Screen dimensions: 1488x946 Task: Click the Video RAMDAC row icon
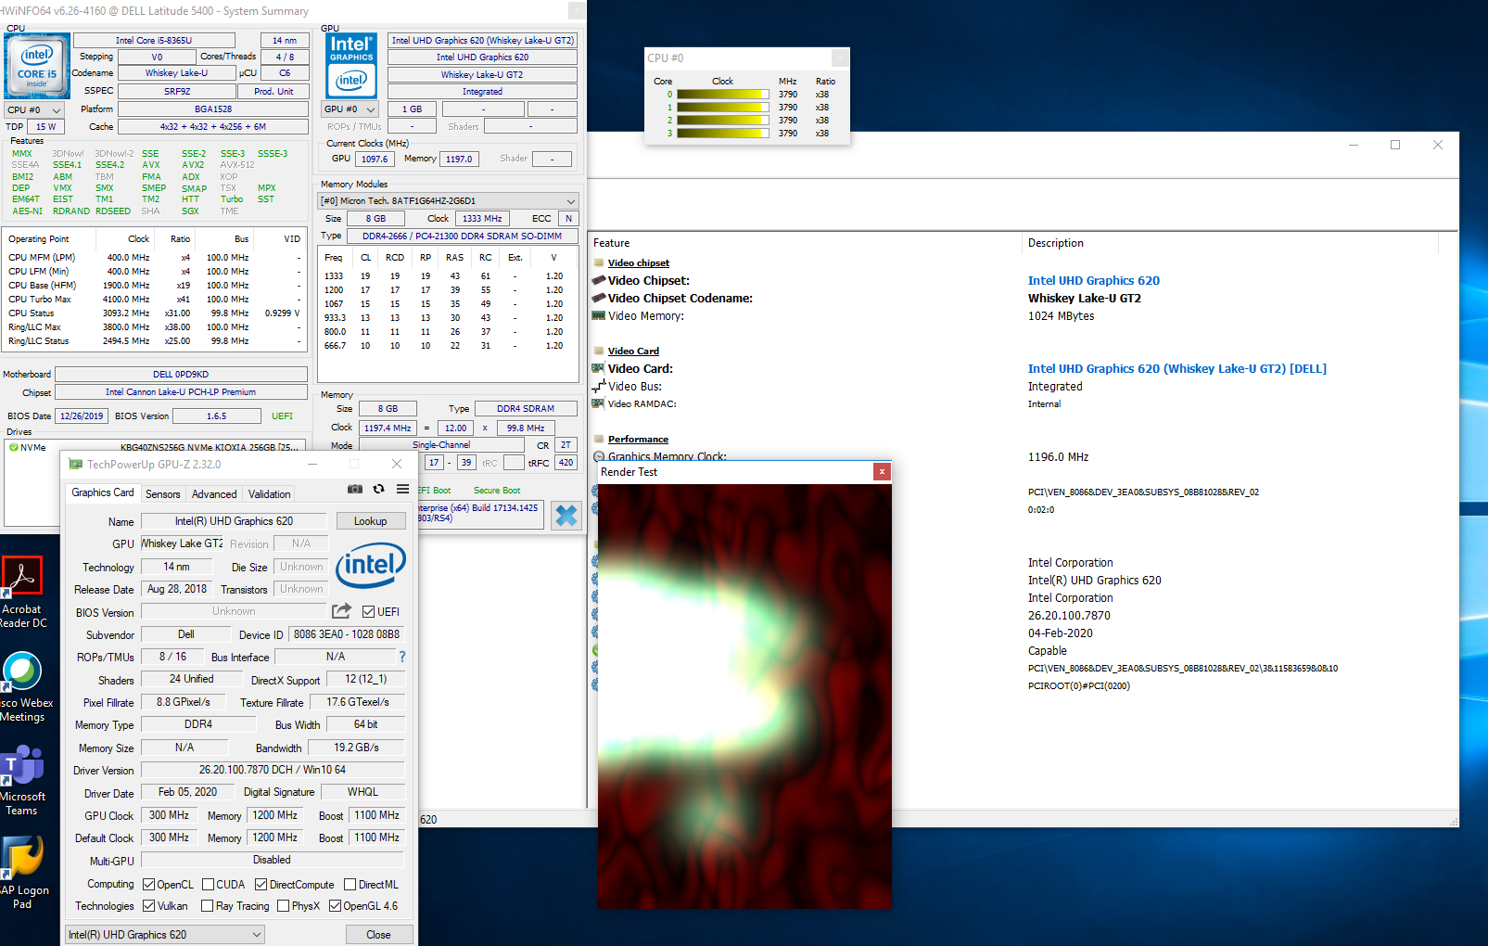[599, 403]
